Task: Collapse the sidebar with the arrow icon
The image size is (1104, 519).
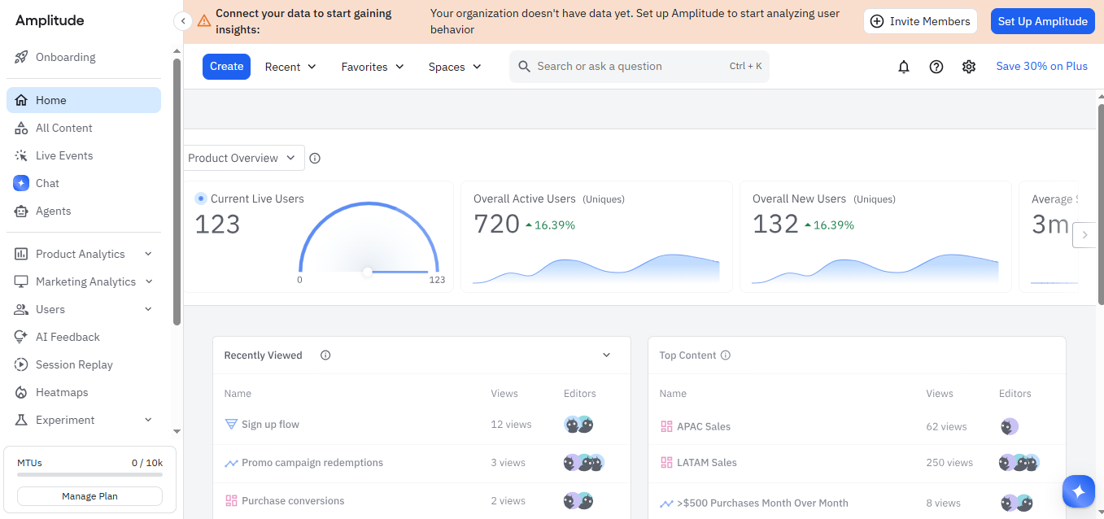Action: 183,21
